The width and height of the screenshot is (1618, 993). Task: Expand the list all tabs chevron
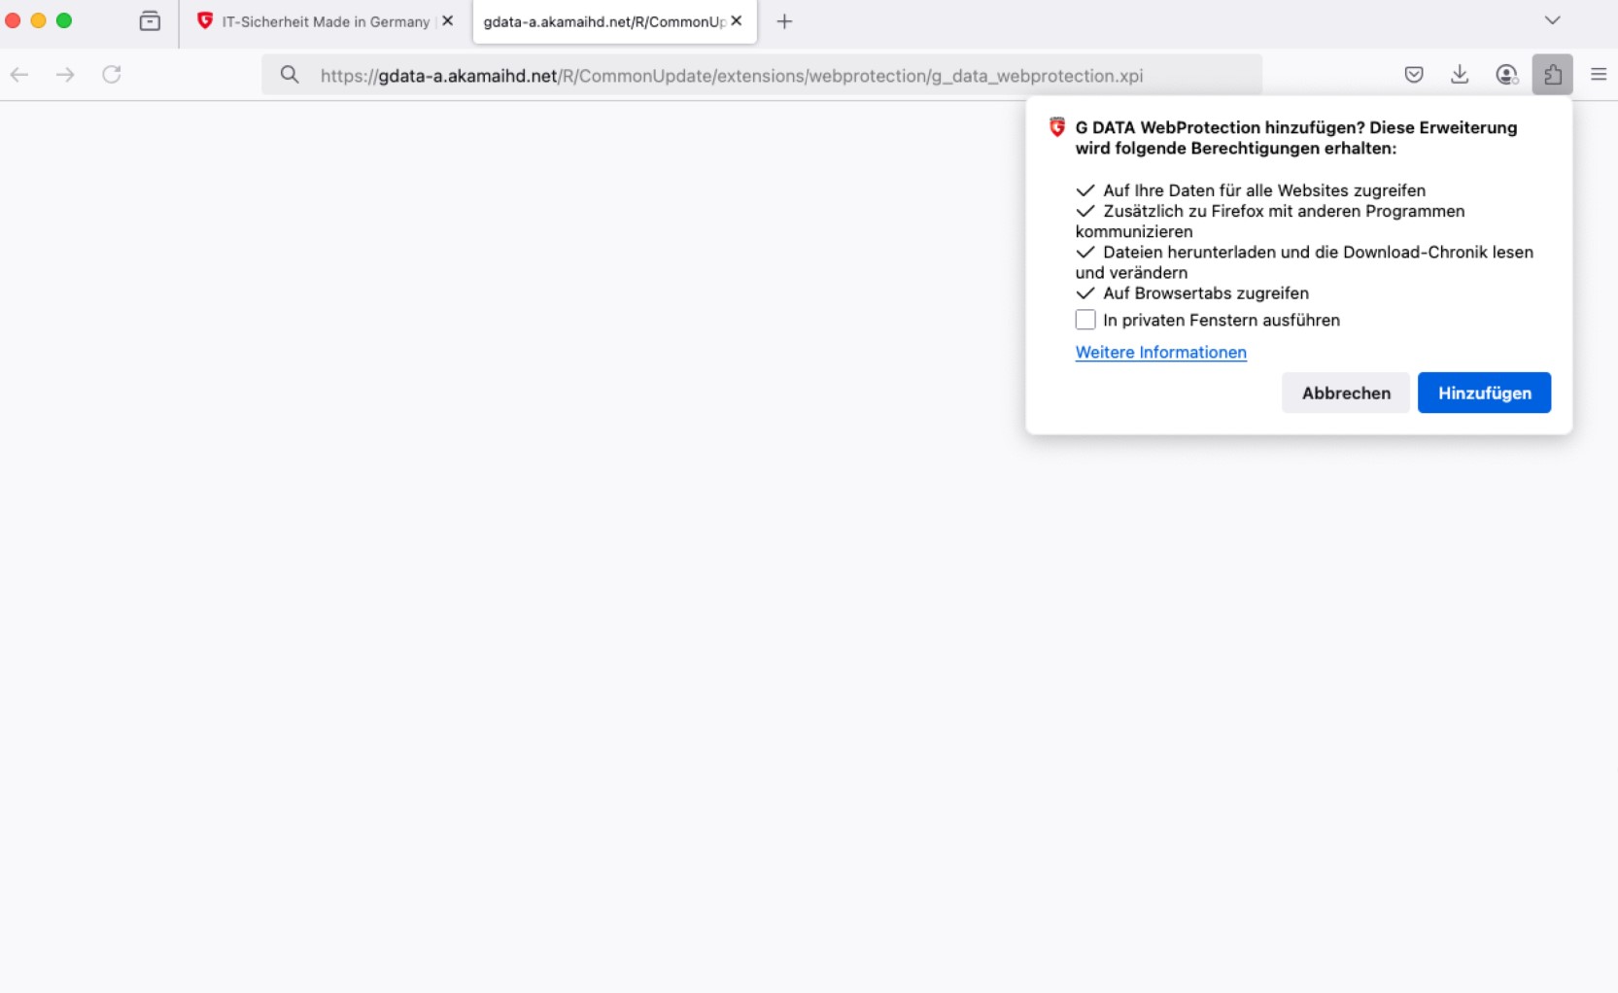(1552, 20)
